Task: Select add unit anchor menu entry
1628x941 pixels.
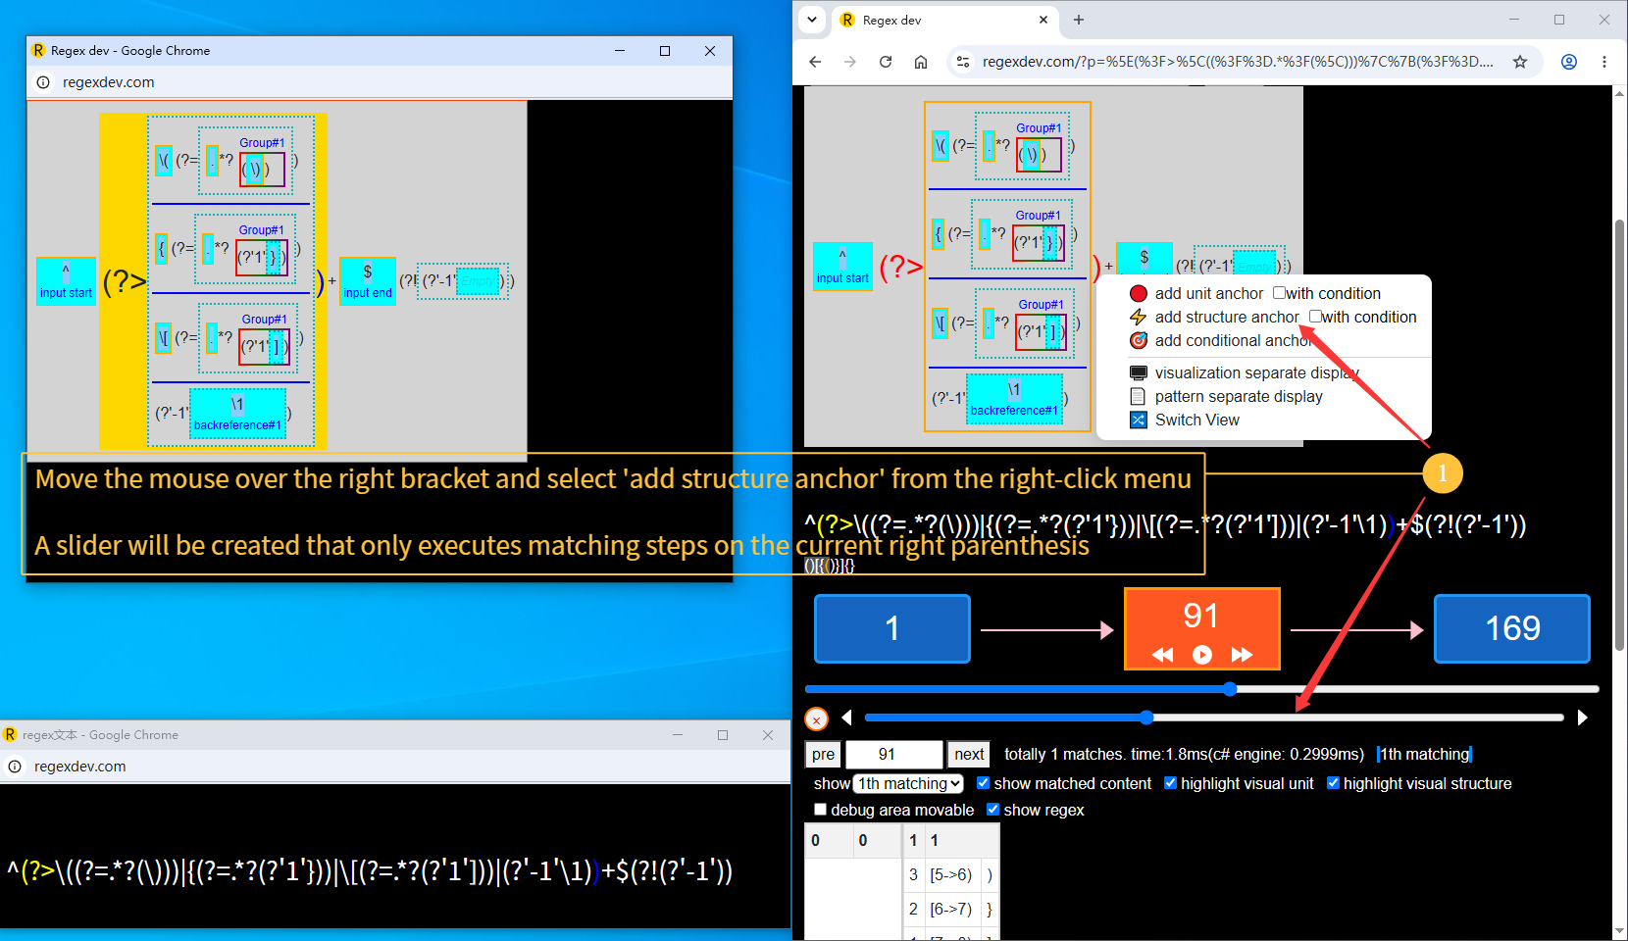Action: point(1209,293)
